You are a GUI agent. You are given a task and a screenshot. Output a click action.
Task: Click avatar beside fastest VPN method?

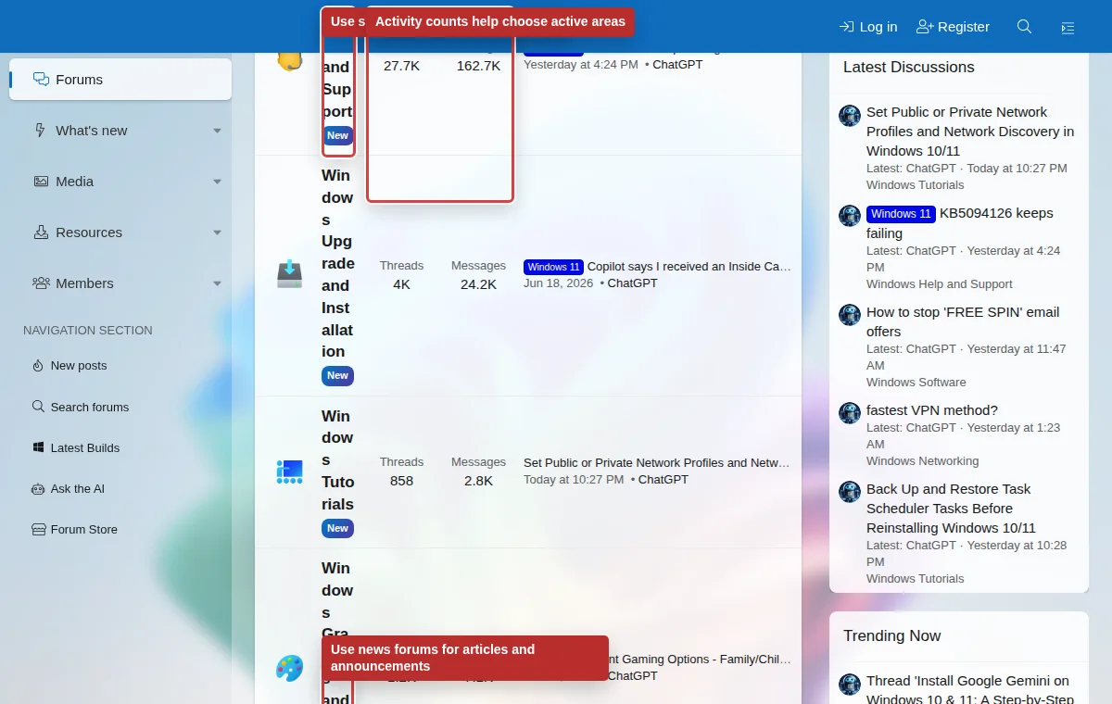850,413
